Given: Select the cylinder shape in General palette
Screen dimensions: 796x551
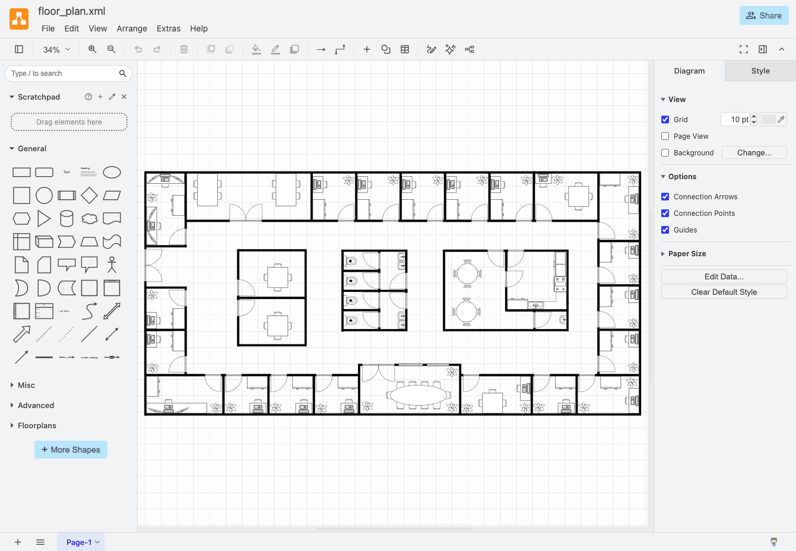Looking at the screenshot, I should [x=66, y=219].
